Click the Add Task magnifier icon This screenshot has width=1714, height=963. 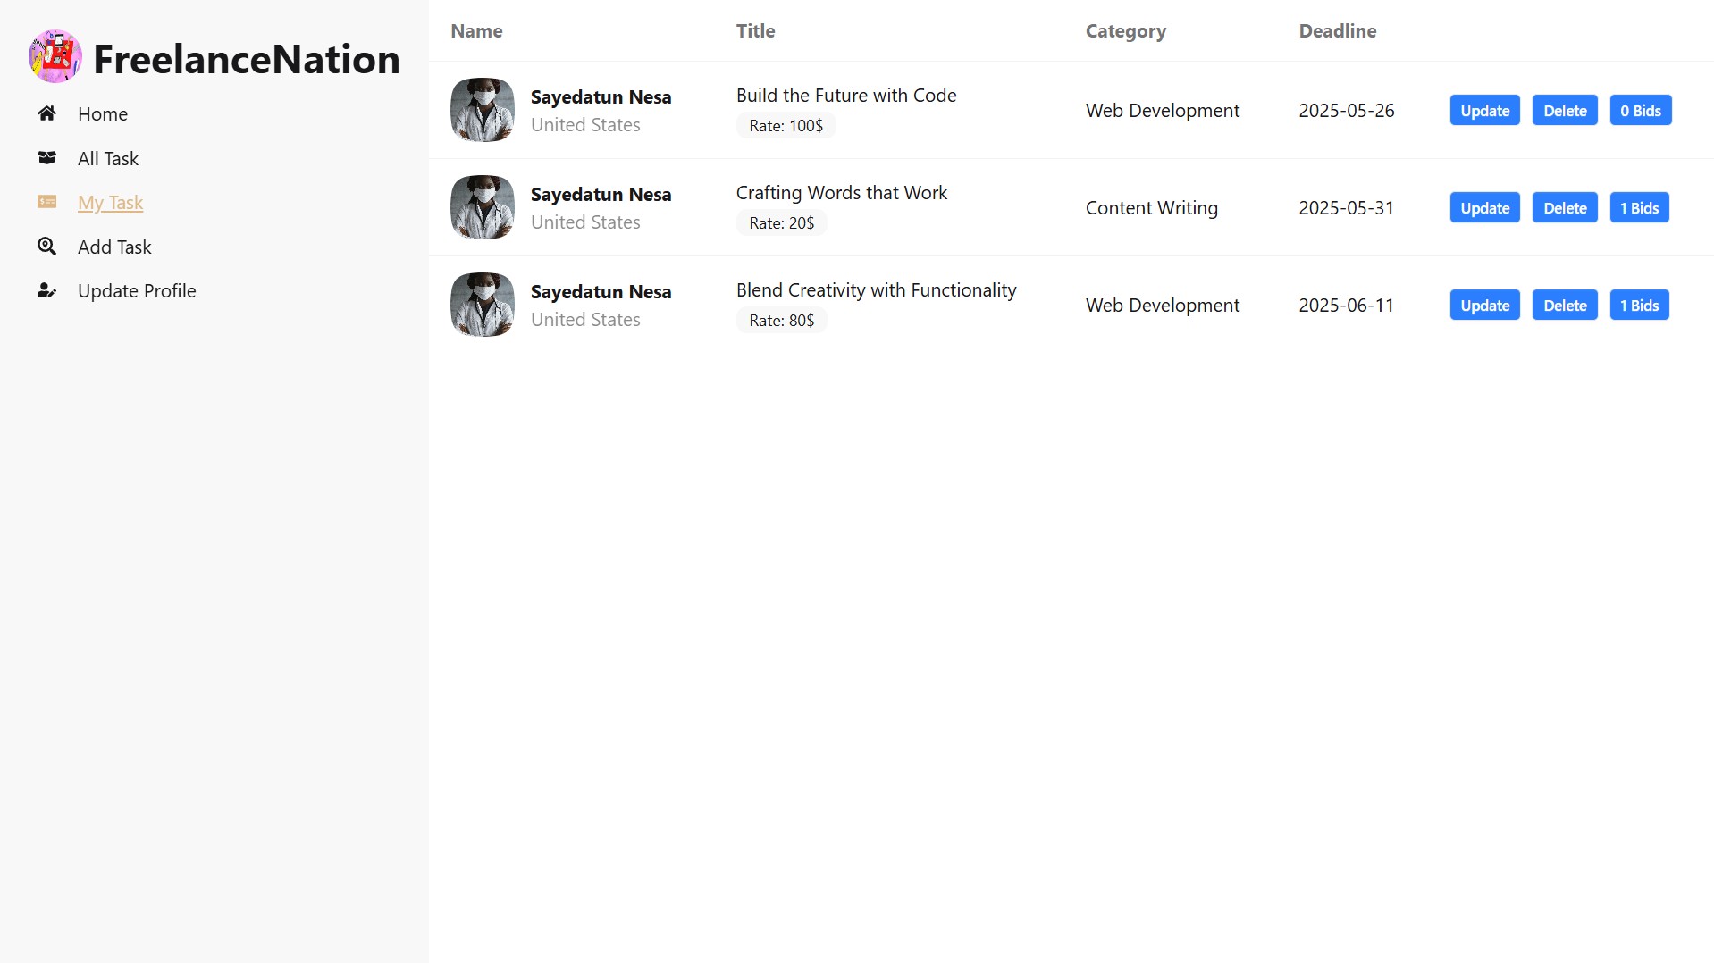tap(47, 247)
